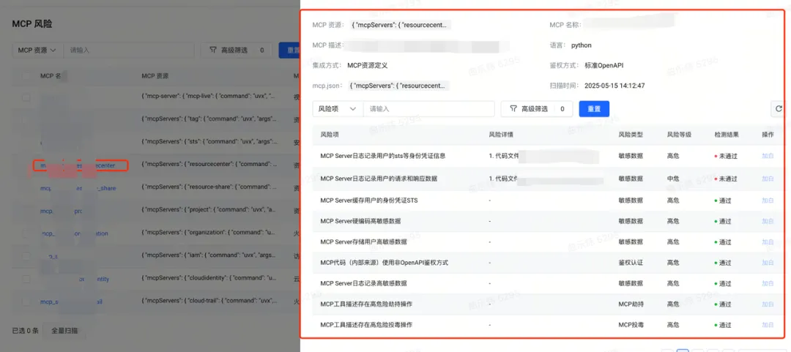Screen dimensions: 791x352
Task: Focus the 请输入 field beside 风险项
Action: (428, 108)
